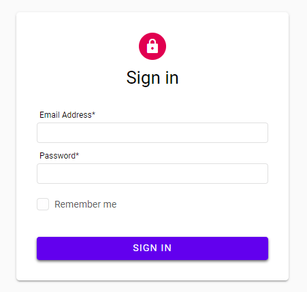Focus the Password input field
The height and width of the screenshot is (292, 307).
click(152, 174)
